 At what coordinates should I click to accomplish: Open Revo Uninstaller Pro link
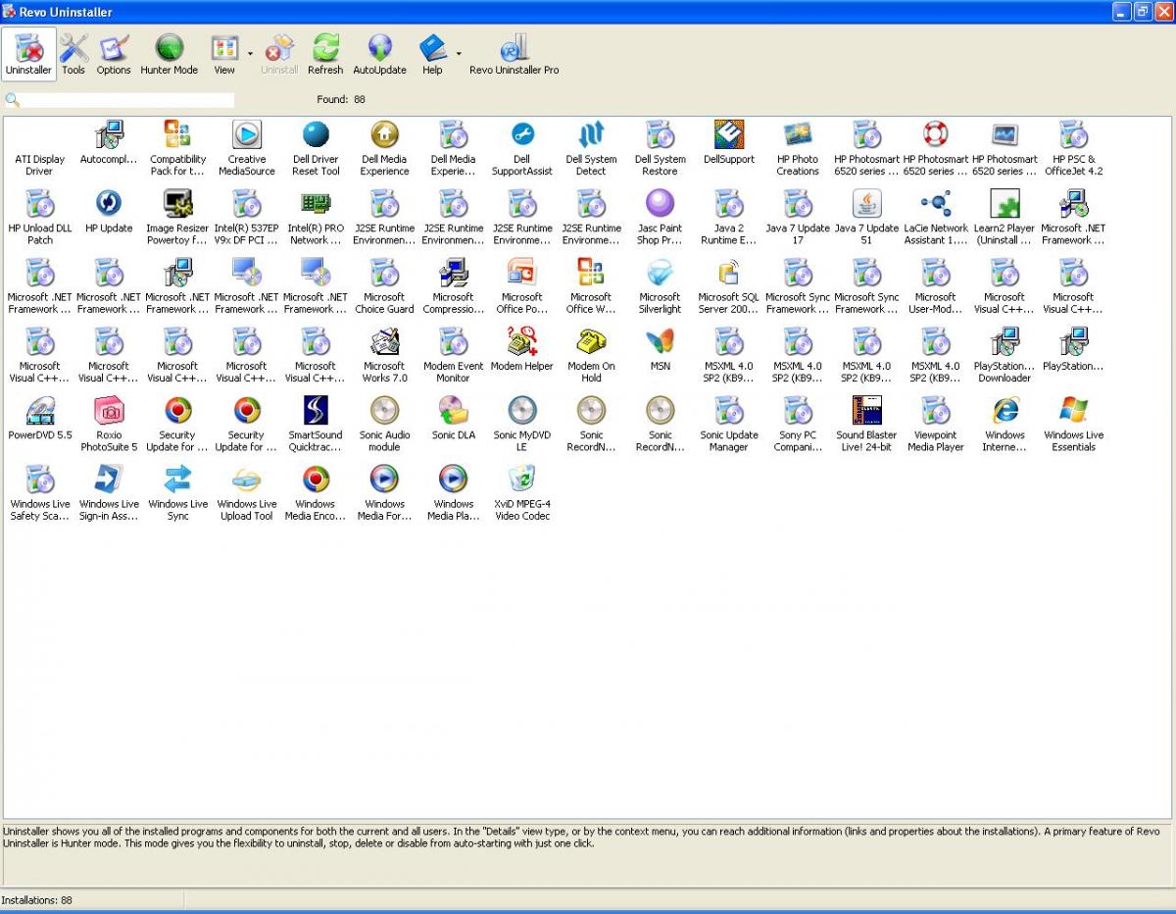514,54
